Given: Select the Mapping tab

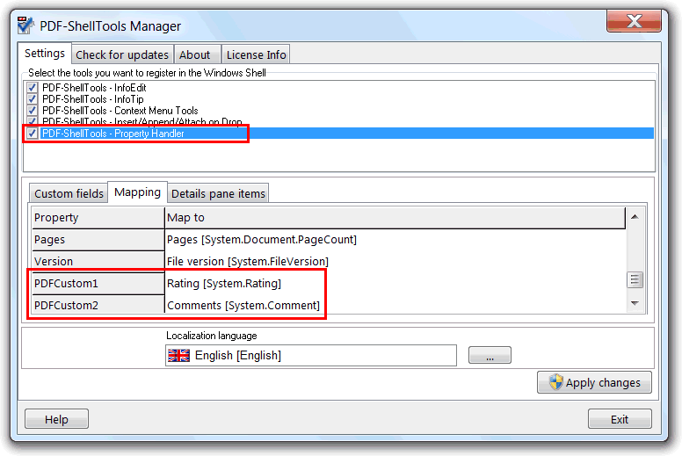Looking at the screenshot, I should coord(137,192).
